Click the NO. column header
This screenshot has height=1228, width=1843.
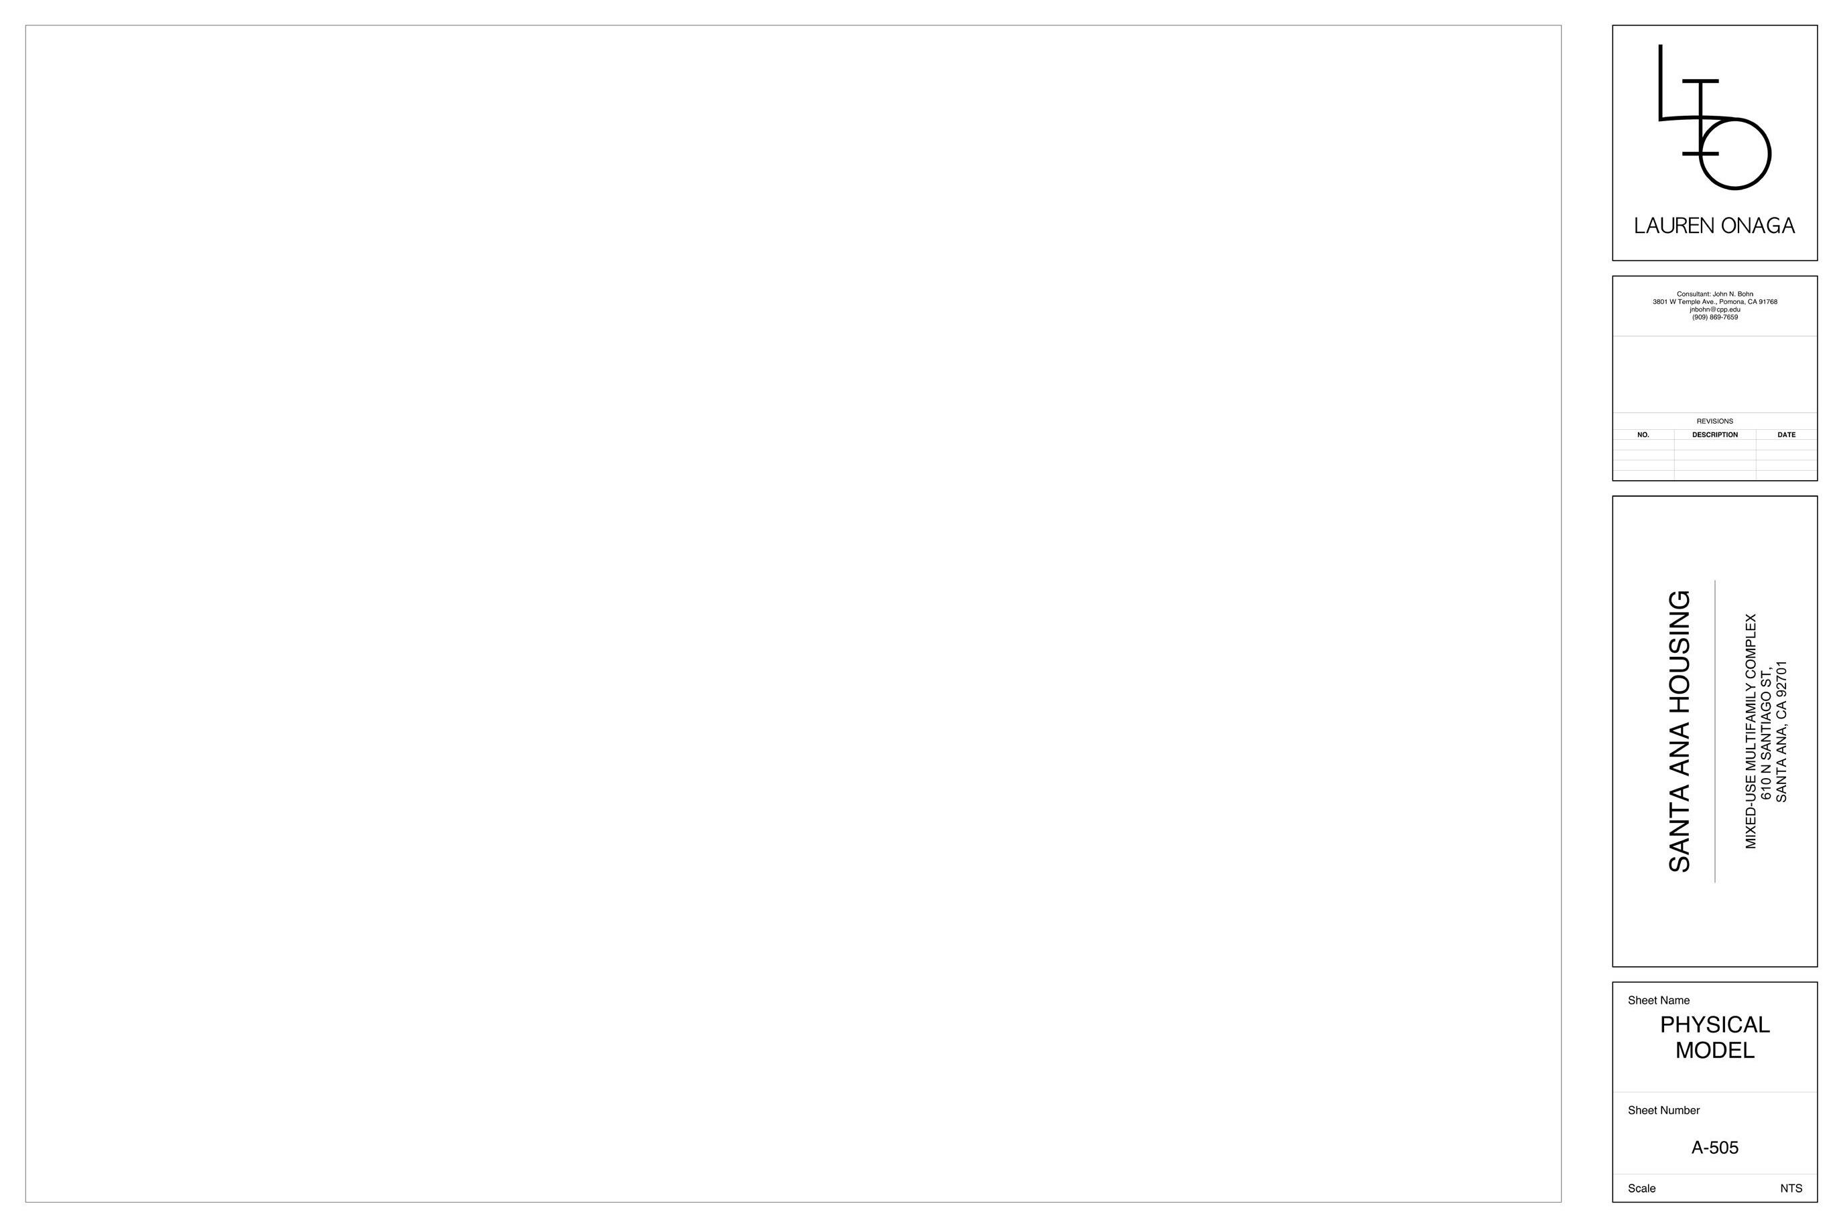coord(1643,435)
